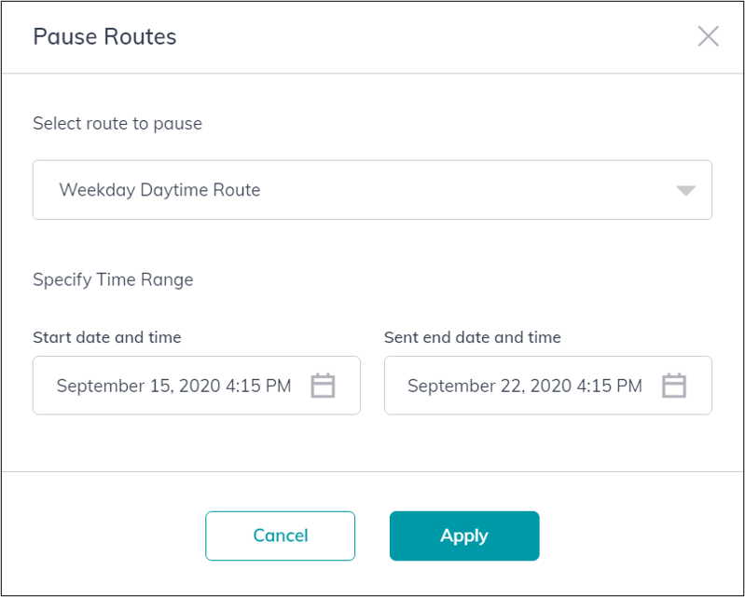Apply the pause route settings
The image size is (745, 597).
coord(464,536)
